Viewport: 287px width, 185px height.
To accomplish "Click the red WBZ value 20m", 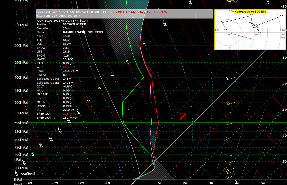I will tap(66, 67).
